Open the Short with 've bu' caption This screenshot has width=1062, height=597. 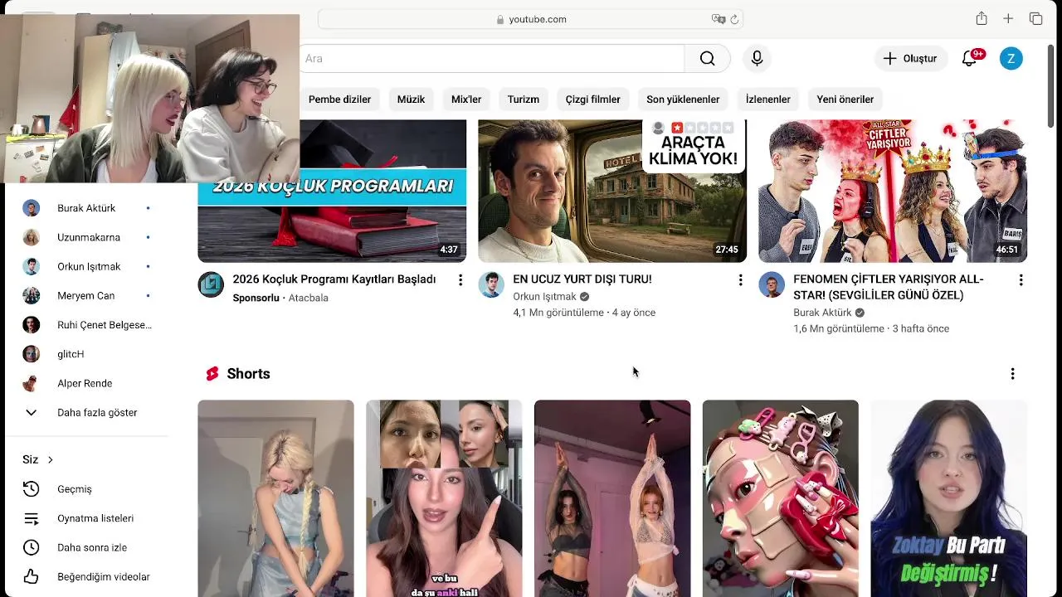click(444, 498)
